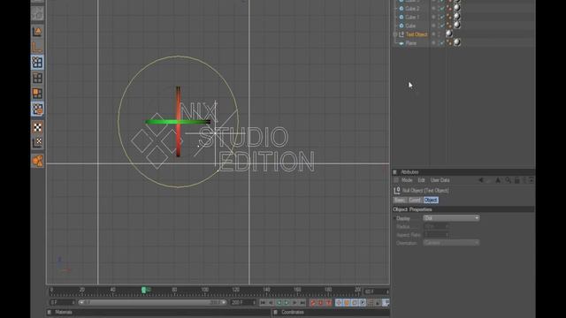566x318 pixels.
Task: Click the Attributes new panel icon
Action: [x=532, y=180]
